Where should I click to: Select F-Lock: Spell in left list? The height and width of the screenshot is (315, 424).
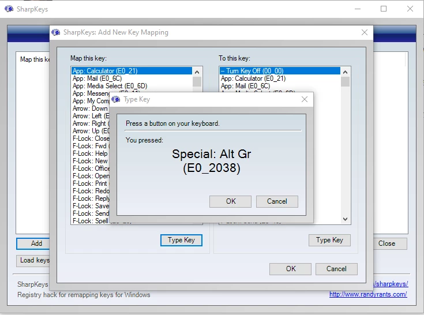[x=91, y=221]
